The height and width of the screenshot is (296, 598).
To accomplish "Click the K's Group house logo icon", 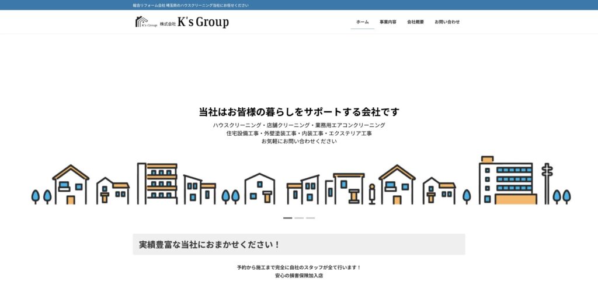I will 146,22.
